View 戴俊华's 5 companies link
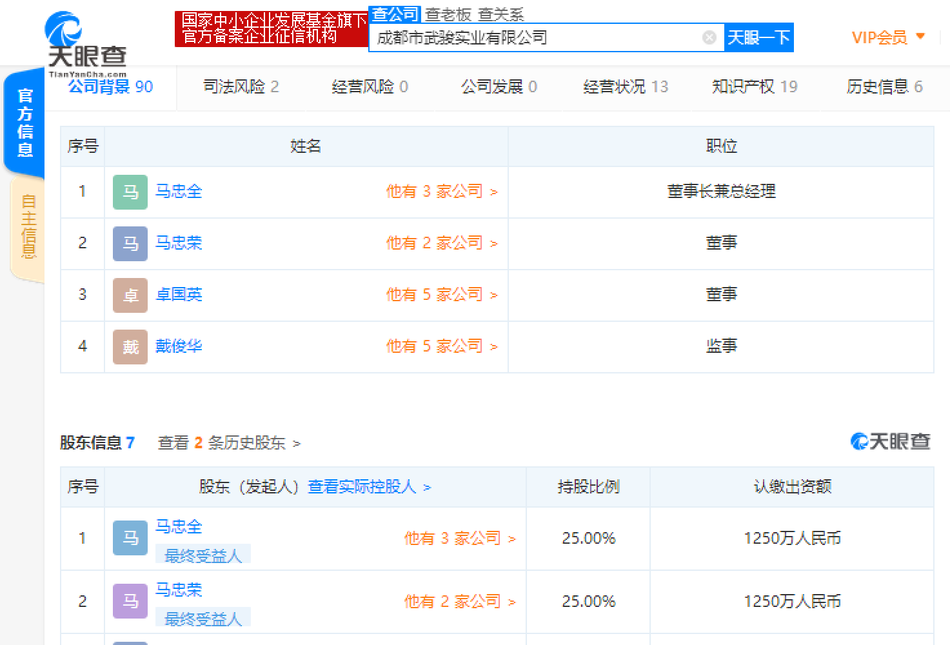The width and height of the screenshot is (950, 645). point(442,346)
